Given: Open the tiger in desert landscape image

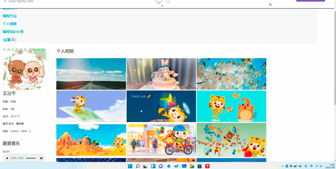Looking at the screenshot, I should tap(91, 140).
